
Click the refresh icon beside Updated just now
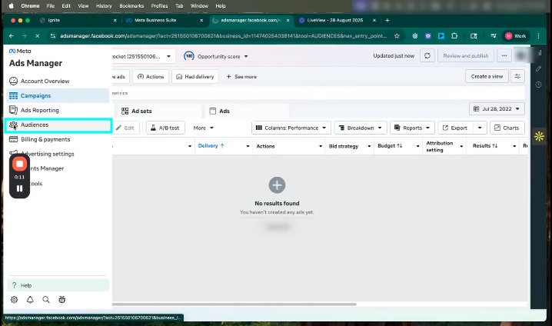click(x=427, y=56)
